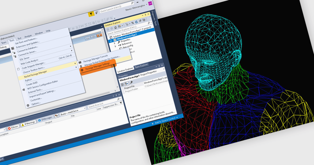The height and width of the screenshot is (165, 314).
Task: Open the Build + IntelliSense dropdown
Action: point(73,111)
